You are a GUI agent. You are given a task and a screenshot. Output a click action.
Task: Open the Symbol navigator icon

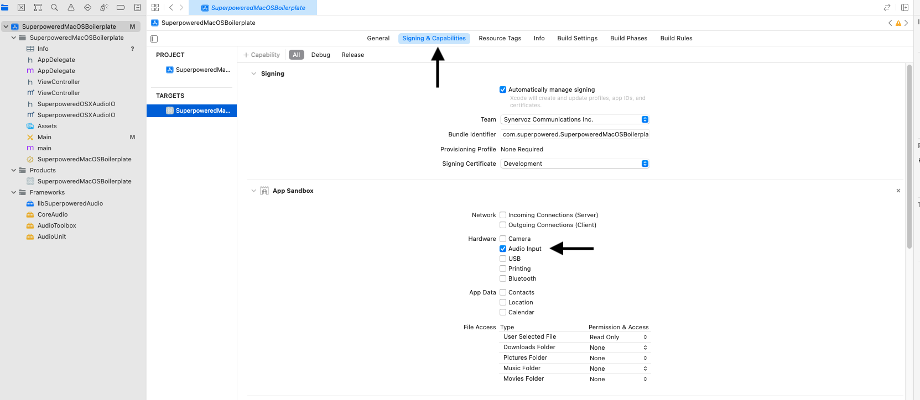38,8
